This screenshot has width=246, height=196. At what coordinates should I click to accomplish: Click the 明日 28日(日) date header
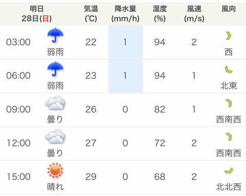coord(36,14)
